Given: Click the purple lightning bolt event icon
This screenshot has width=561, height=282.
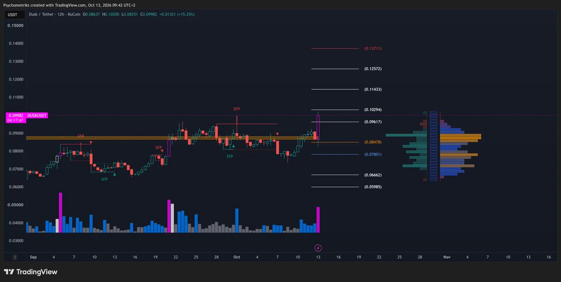Looking at the screenshot, I should [318, 248].
